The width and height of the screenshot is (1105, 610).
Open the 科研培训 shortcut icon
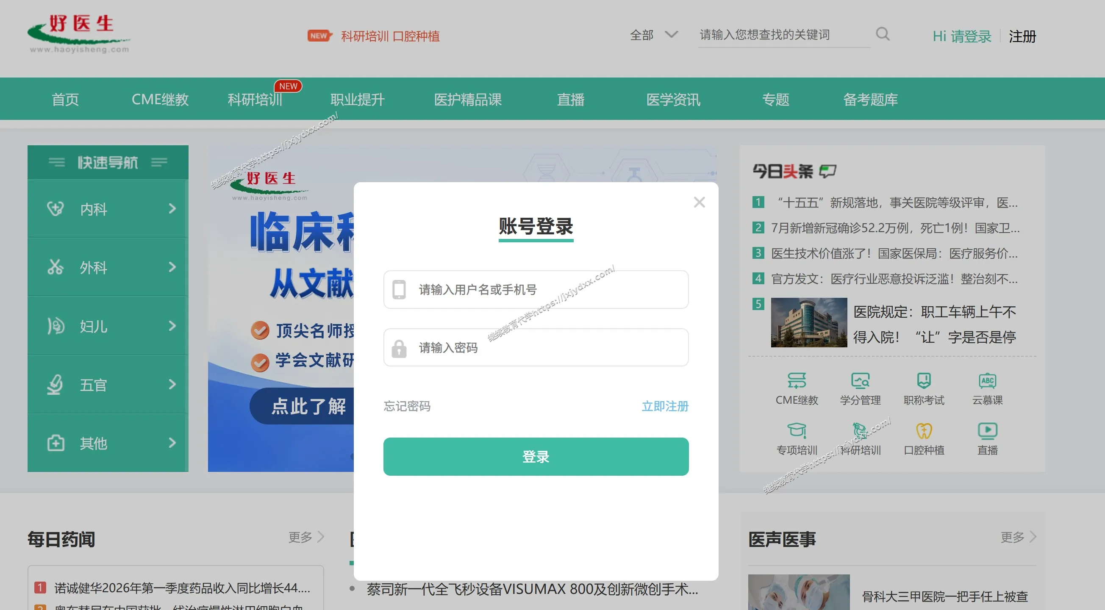click(860, 430)
